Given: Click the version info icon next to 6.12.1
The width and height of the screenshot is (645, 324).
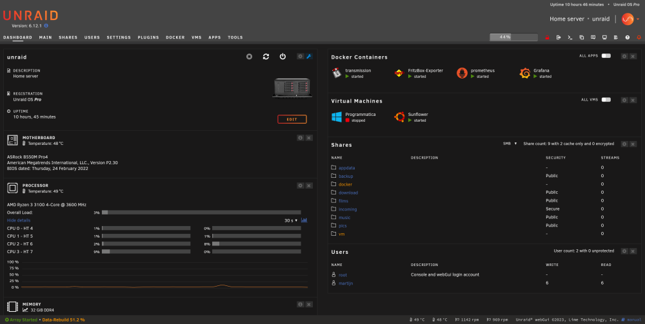Looking at the screenshot, I should coord(46,26).
